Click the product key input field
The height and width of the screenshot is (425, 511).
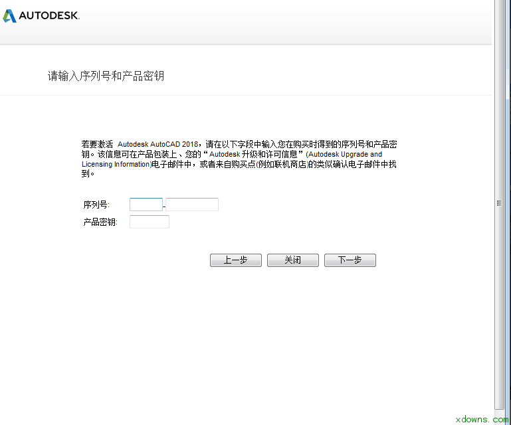click(150, 222)
